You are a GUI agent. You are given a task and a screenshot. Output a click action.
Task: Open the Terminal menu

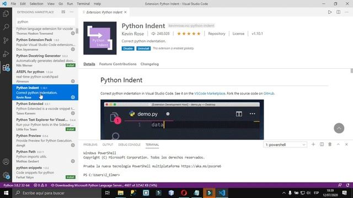point(83,4)
